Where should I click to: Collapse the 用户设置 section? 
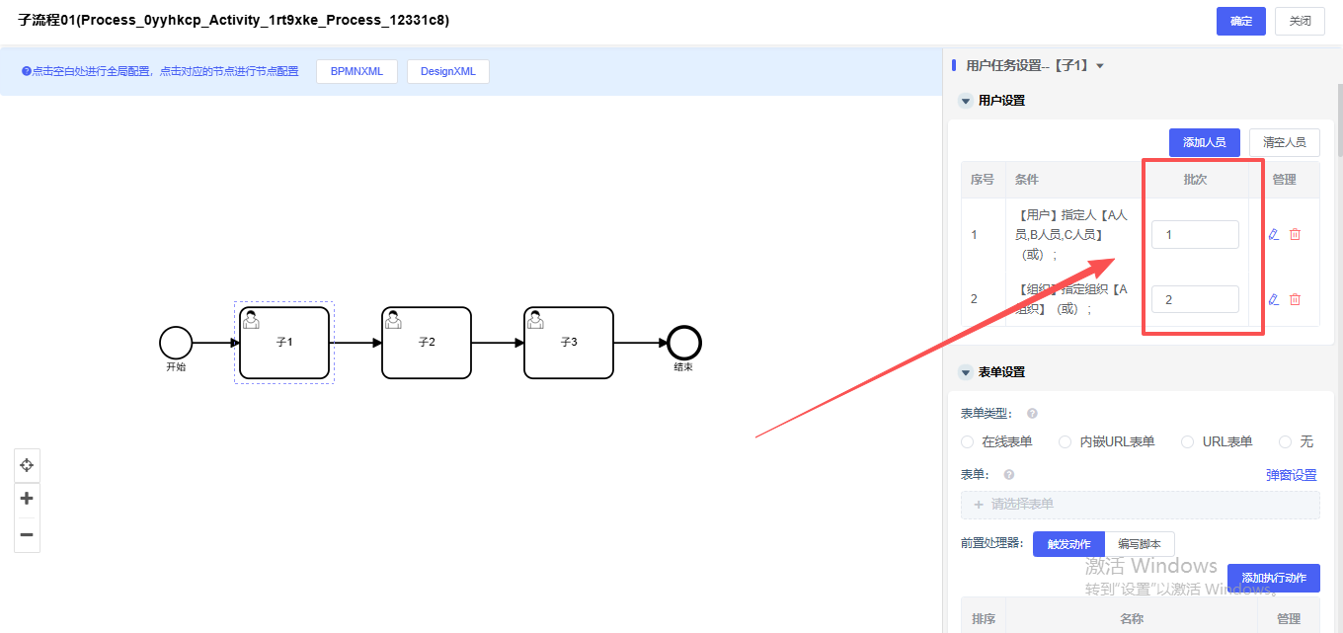pos(966,101)
